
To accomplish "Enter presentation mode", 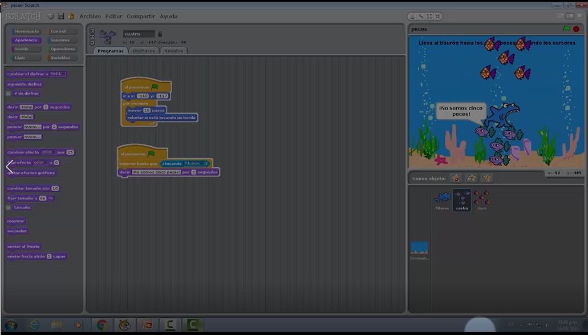I will coord(579,17).
